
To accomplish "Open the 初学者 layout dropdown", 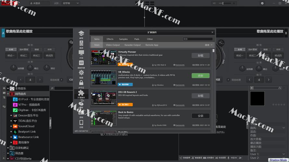I will tap(71, 3).
